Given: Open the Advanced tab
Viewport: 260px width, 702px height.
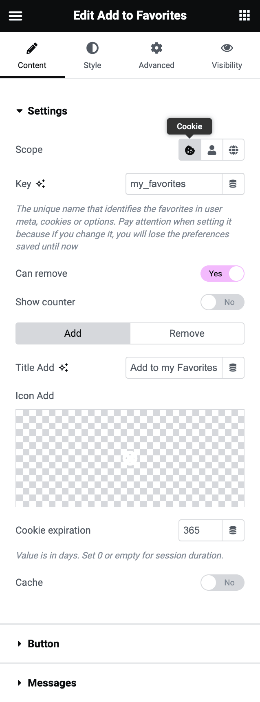Looking at the screenshot, I should tap(156, 55).
